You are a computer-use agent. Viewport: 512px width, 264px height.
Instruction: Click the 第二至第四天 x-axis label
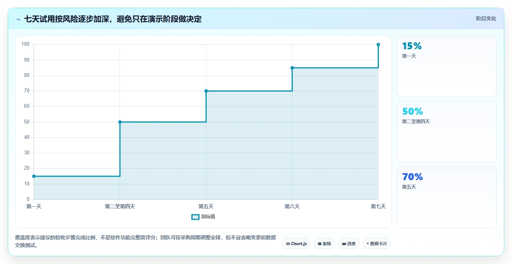tap(120, 207)
